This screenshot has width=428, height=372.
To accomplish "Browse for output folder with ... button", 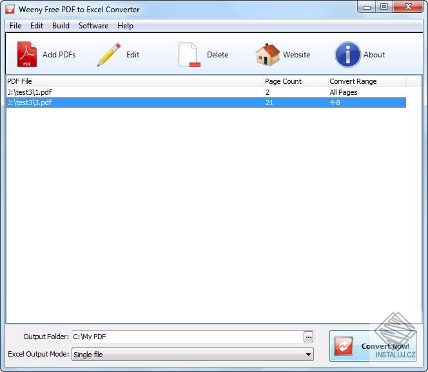I will 309,337.
